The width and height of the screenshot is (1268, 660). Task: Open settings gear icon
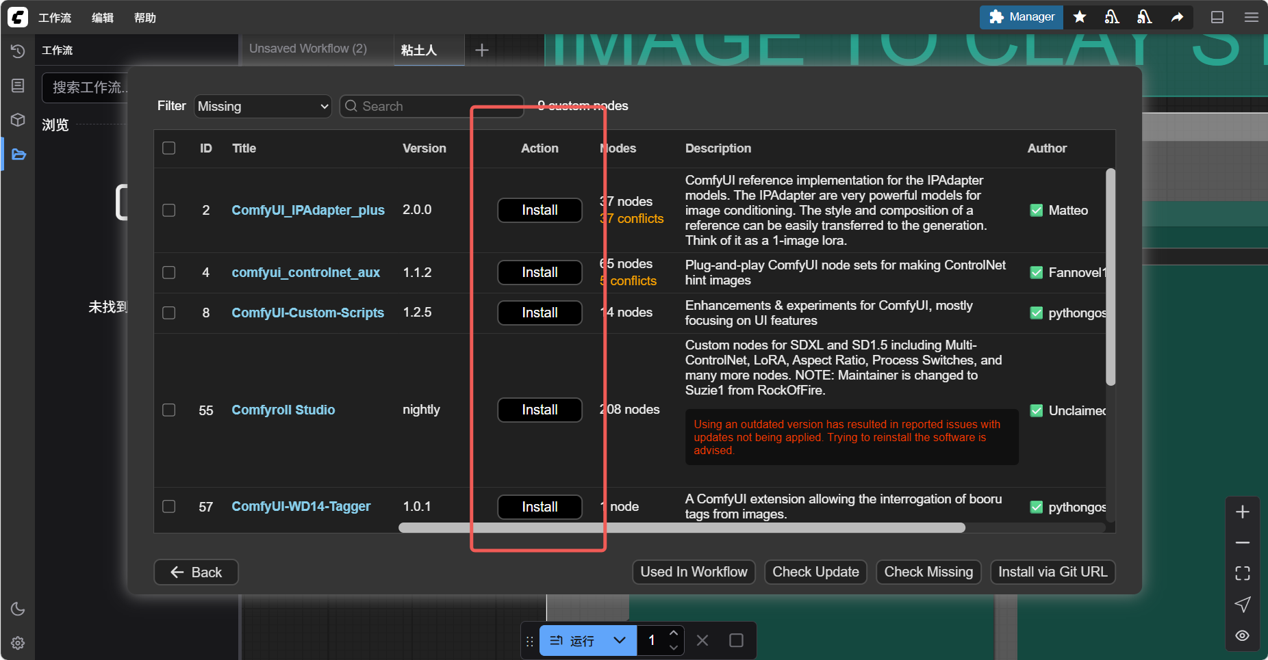[18, 643]
